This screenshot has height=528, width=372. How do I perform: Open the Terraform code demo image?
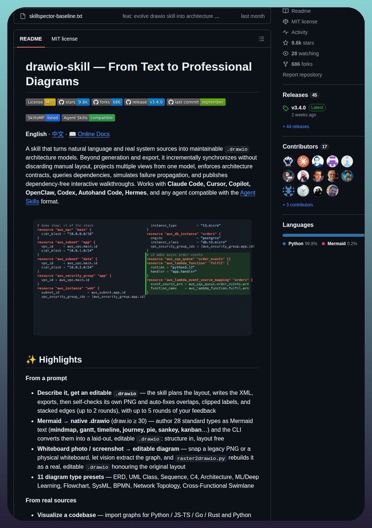point(142,277)
